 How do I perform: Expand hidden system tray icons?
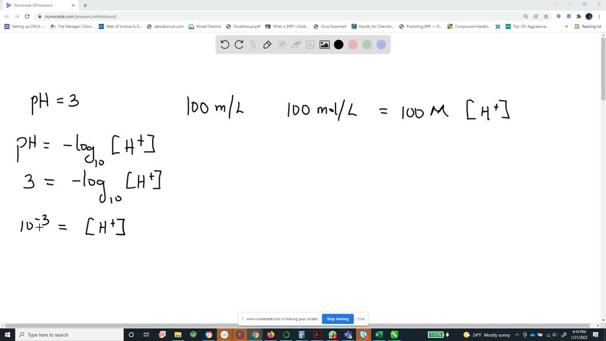pyautogui.click(x=517, y=334)
